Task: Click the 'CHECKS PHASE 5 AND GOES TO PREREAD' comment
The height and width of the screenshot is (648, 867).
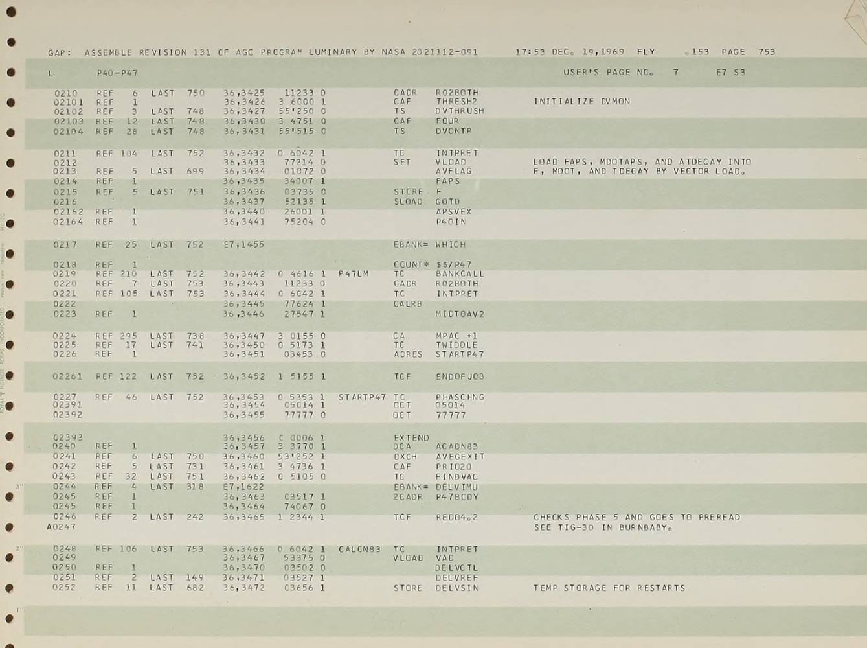Action: point(636,517)
